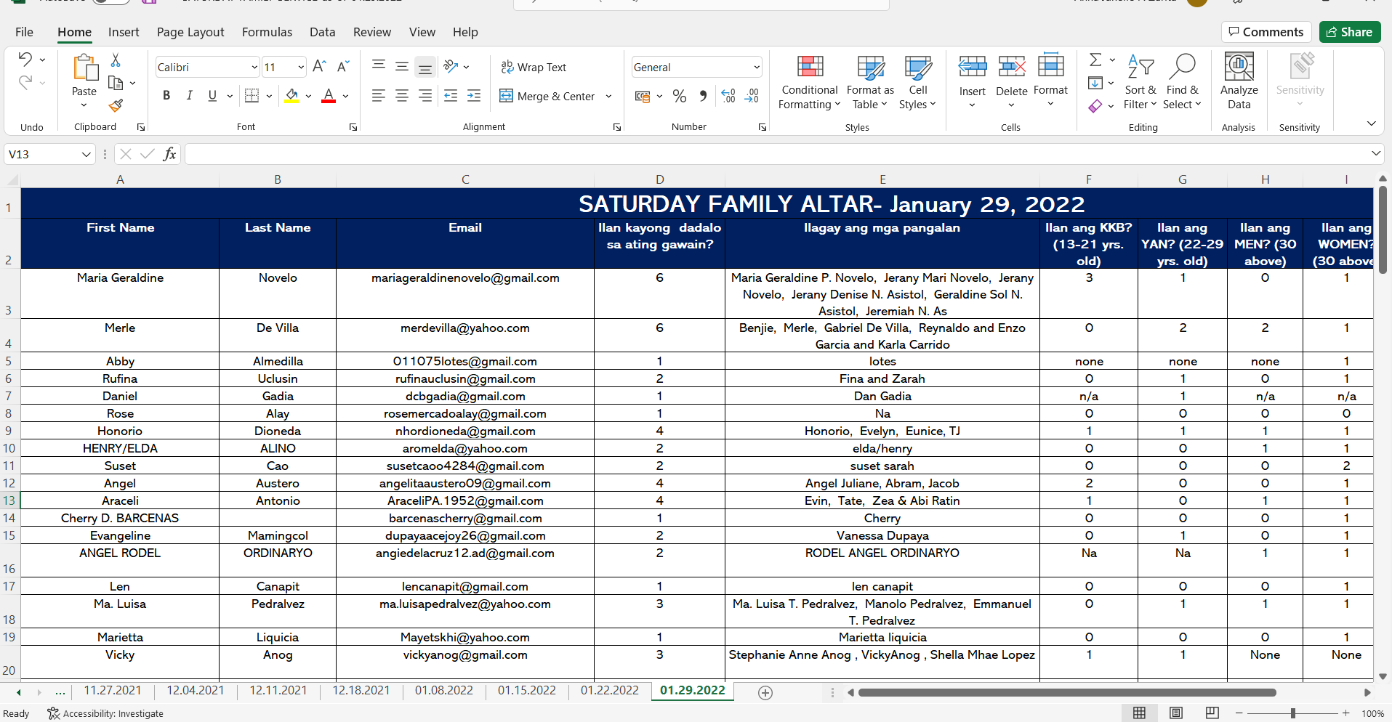This screenshot has width=1392, height=722.
Task: Toggle Bold formatting
Action: click(166, 96)
